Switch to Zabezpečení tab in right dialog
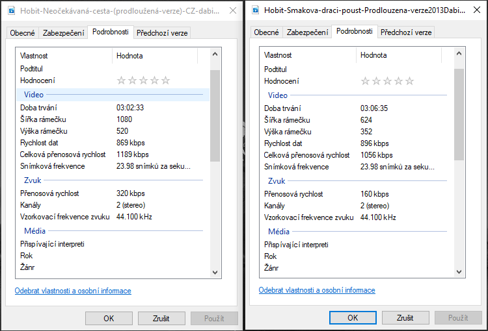This screenshot has height=331, width=488. (x=307, y=32)
